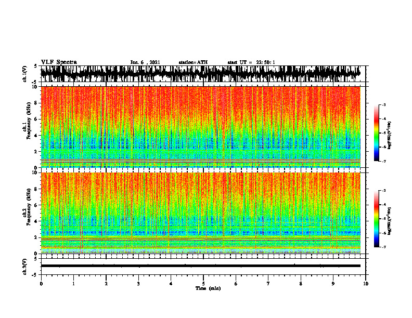Click the time axis tick label "2"
Image resolution: width=412 pixels, height=318 pixels.
(106, 284)
